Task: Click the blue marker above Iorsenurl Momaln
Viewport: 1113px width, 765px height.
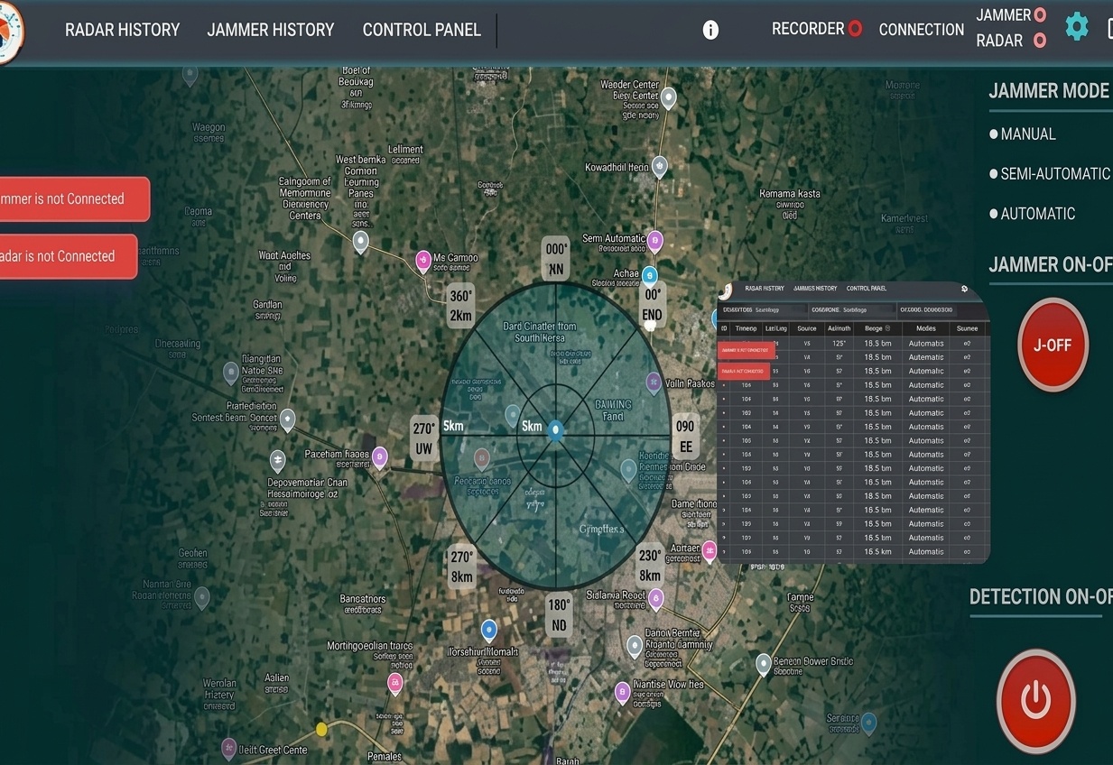Action: [x=489, y=631]
